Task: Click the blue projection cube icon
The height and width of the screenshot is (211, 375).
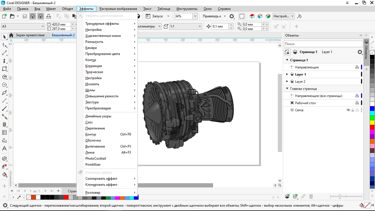Action: [260, 16]
